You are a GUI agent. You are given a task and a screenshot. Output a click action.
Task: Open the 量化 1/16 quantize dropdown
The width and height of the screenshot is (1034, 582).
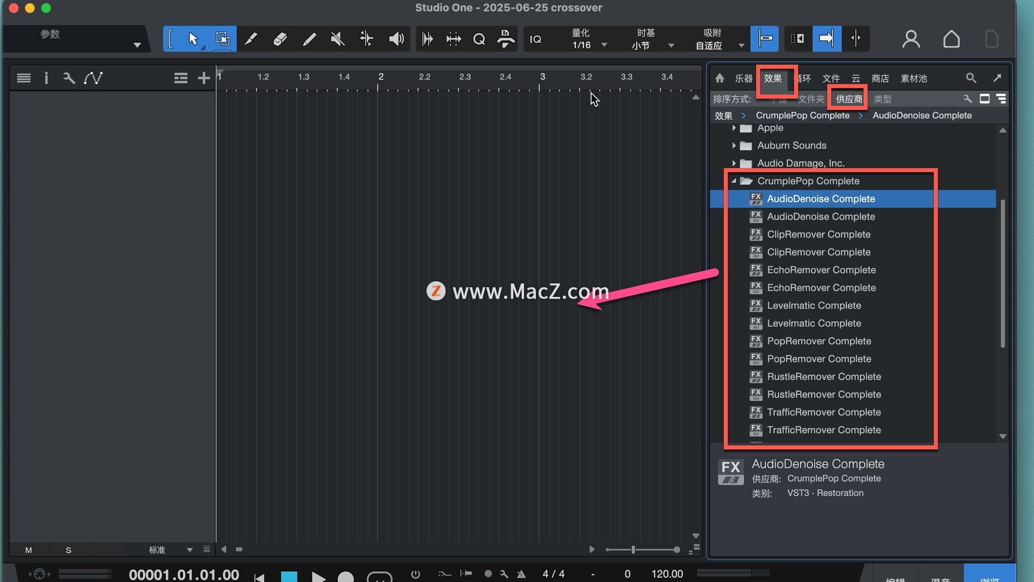click(589, 39)
